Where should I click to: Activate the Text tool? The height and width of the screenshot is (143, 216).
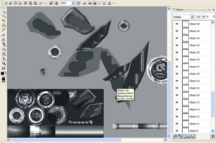(x=3, y=39)
